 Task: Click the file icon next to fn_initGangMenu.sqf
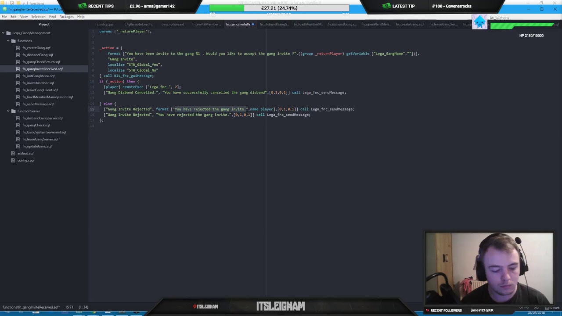tap(18, 76)
